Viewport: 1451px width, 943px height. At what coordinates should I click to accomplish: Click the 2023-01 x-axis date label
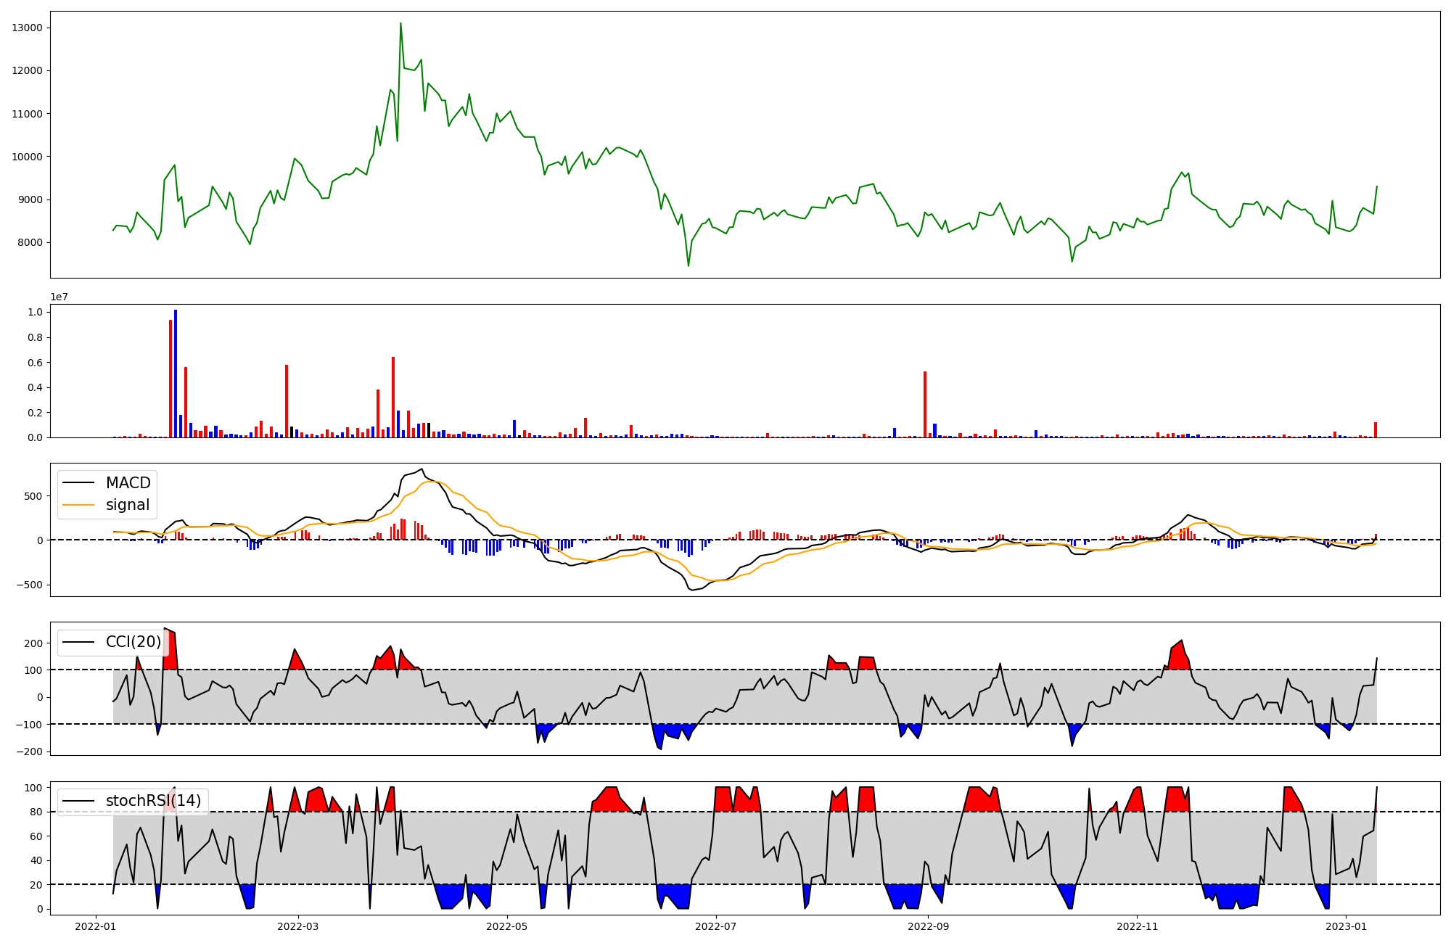tap(1346, 926)
